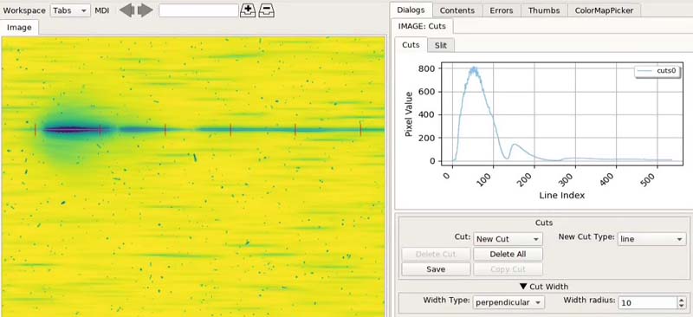The width and height of the screenshot is (693, 317).
Task: Click the cuts0 legend entry in plot
Action: pos(657,72)
